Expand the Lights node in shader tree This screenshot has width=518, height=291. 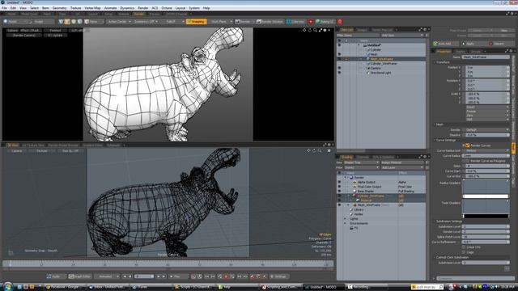point(346,219)
